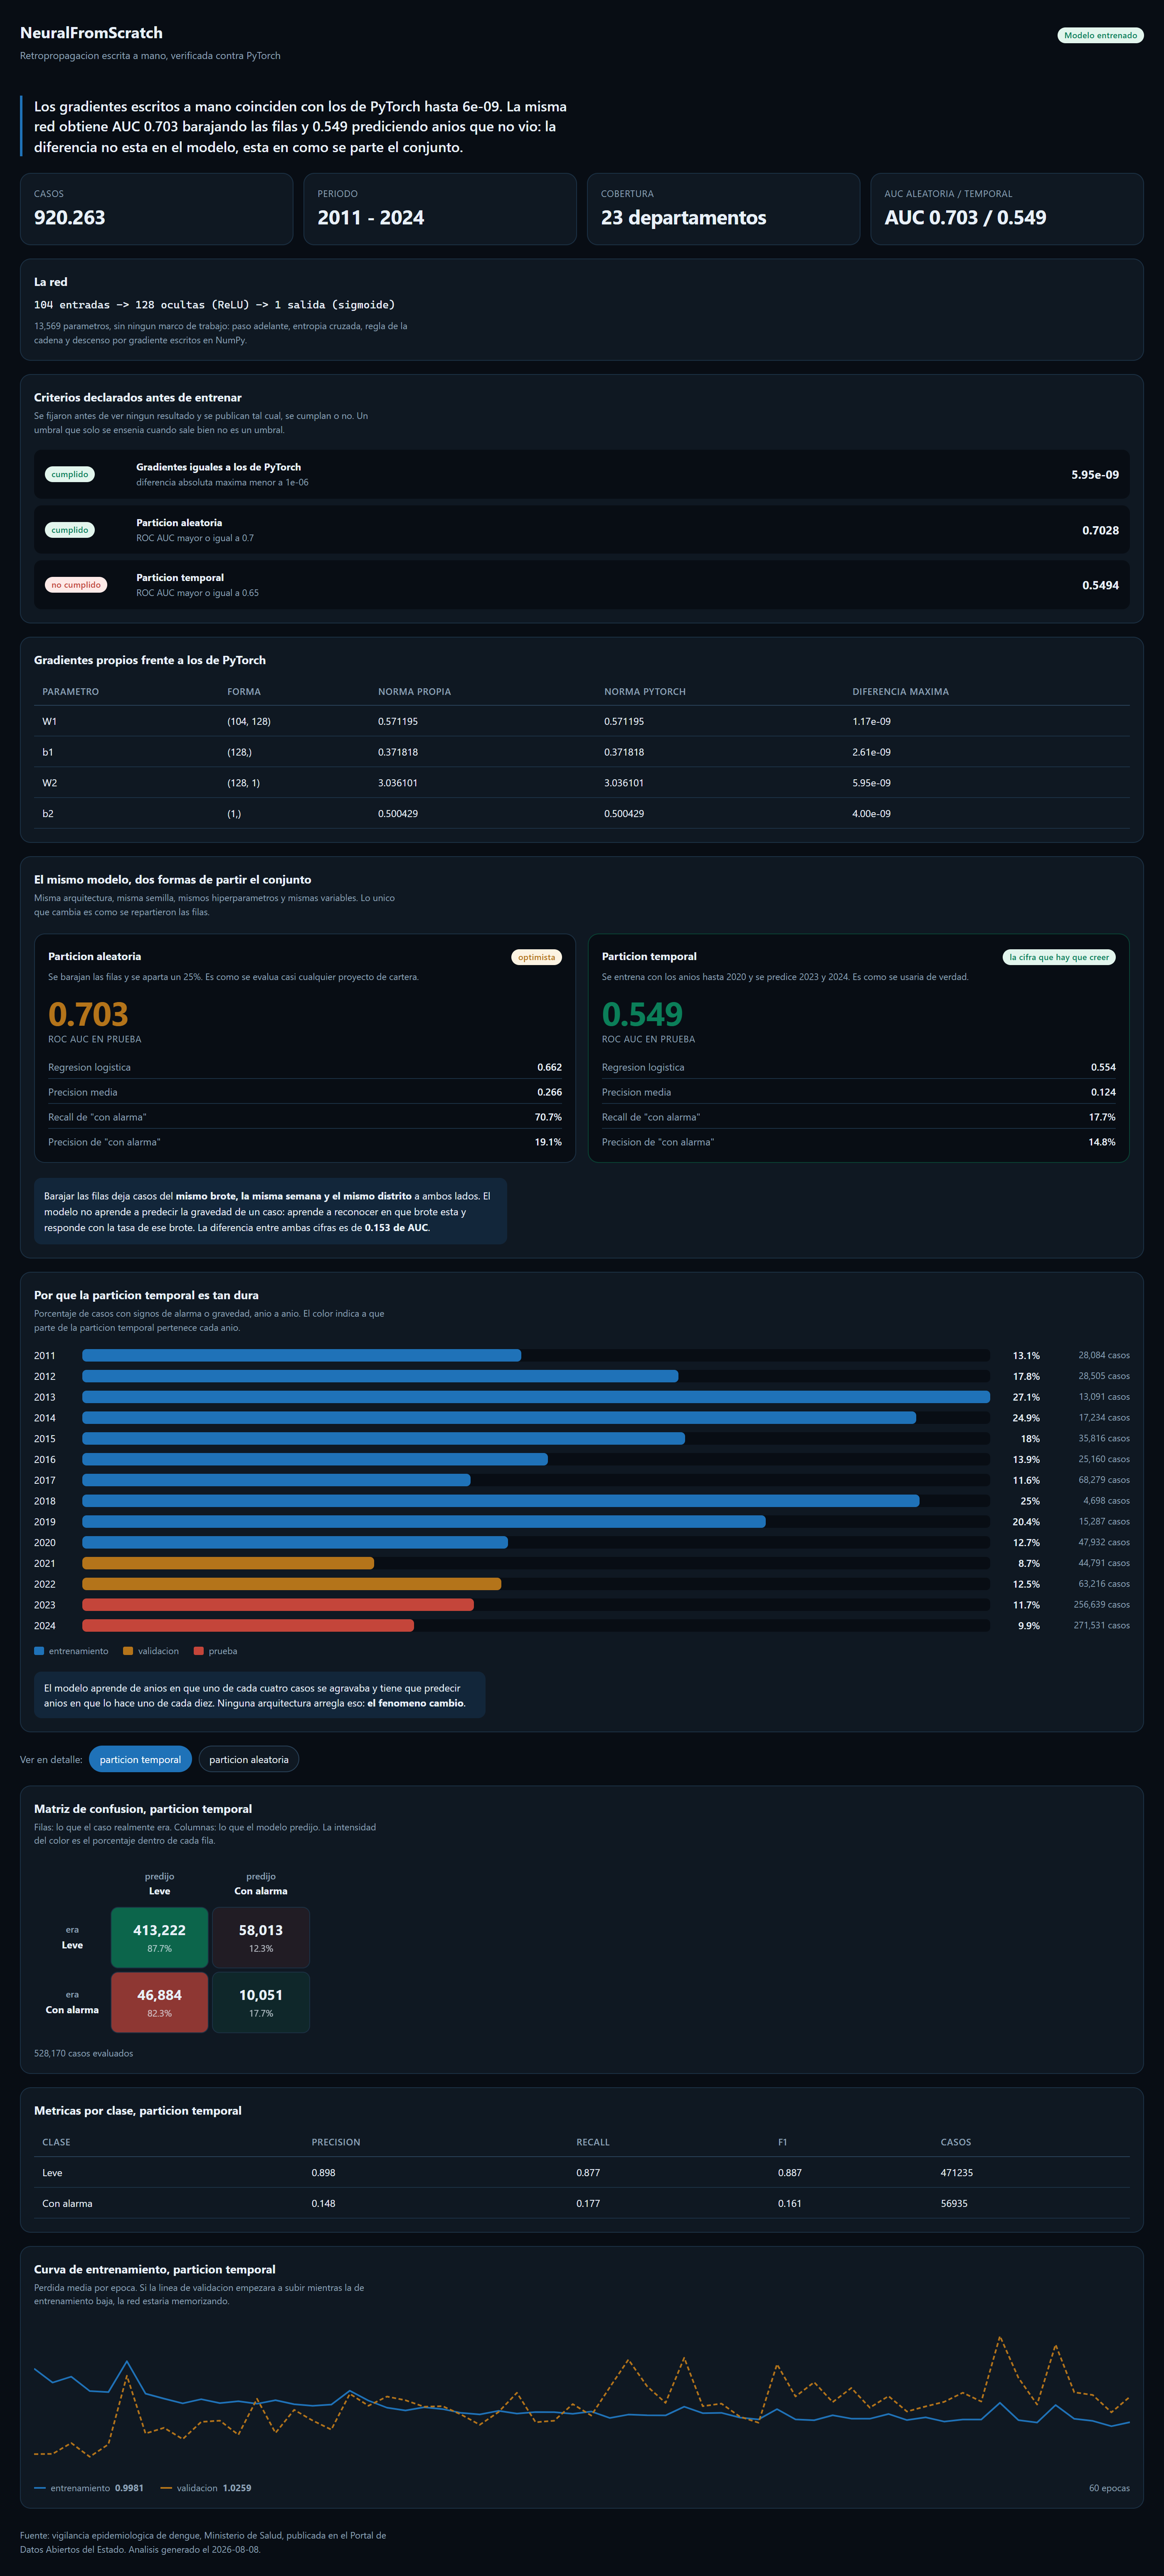Click the red prueba legend swatch

(199, 1651)
